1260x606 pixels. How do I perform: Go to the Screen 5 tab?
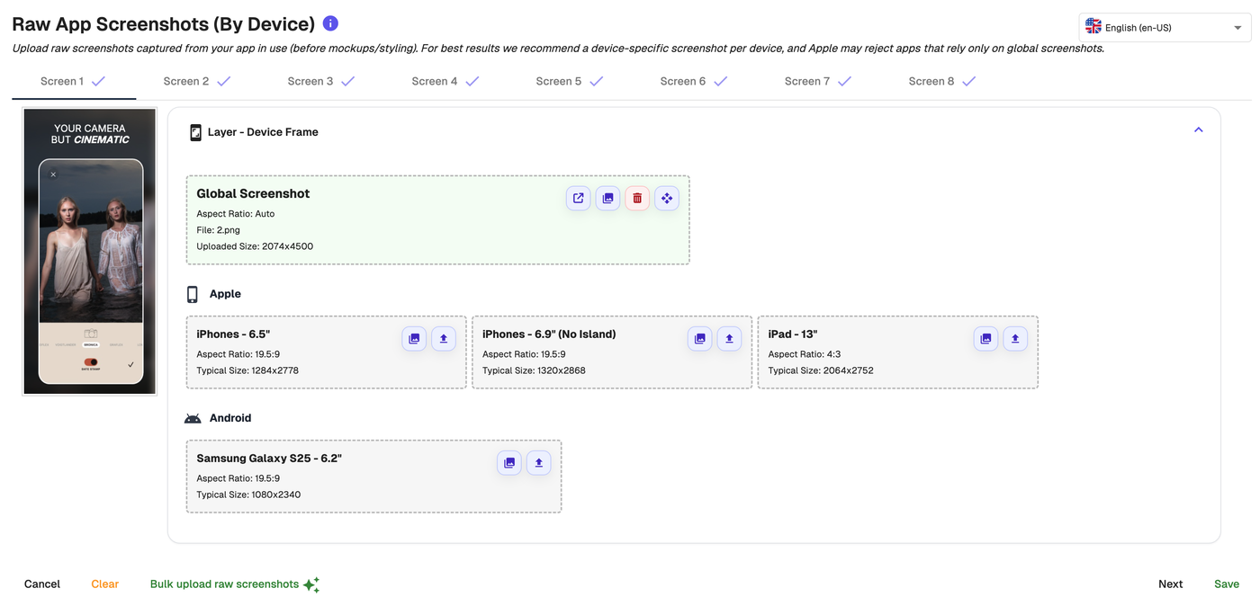click(569, 81)
